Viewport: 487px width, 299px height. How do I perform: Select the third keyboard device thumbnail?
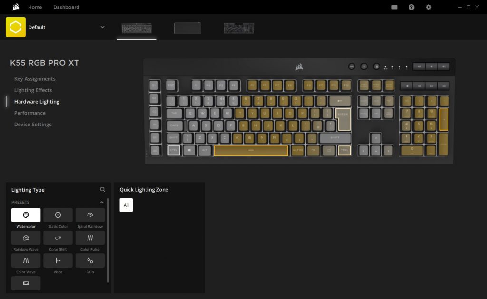click(239, 28)
